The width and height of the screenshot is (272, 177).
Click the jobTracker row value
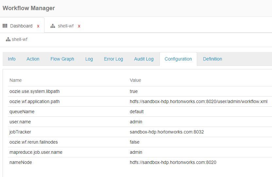167,132
